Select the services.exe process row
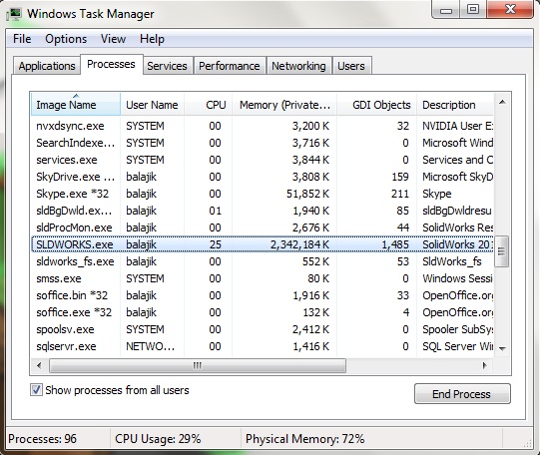The width and height of the screenshot is (540, 455). point(263,160)
